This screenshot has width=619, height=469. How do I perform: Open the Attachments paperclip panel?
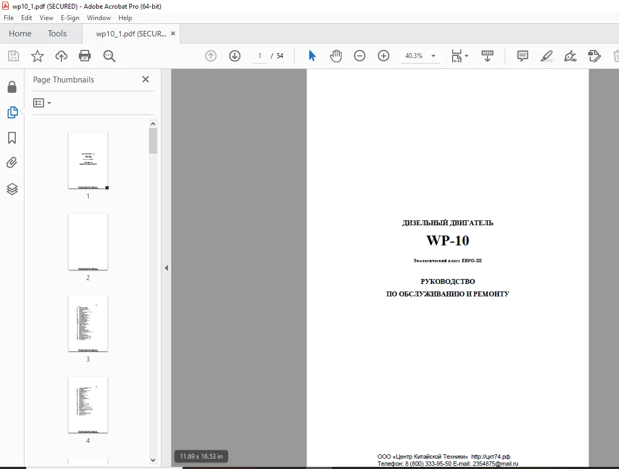click(x=12, y=163)
